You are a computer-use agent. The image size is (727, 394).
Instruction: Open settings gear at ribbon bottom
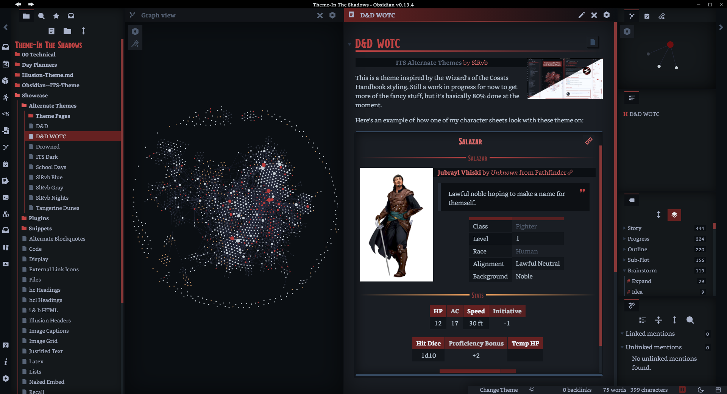tap(6, 378)
